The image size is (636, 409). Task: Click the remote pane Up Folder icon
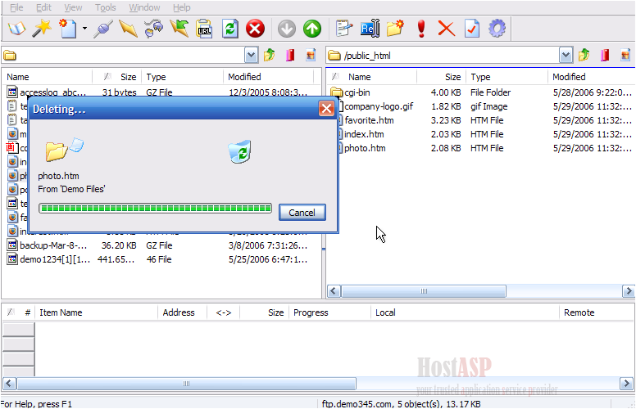point(584,55)
